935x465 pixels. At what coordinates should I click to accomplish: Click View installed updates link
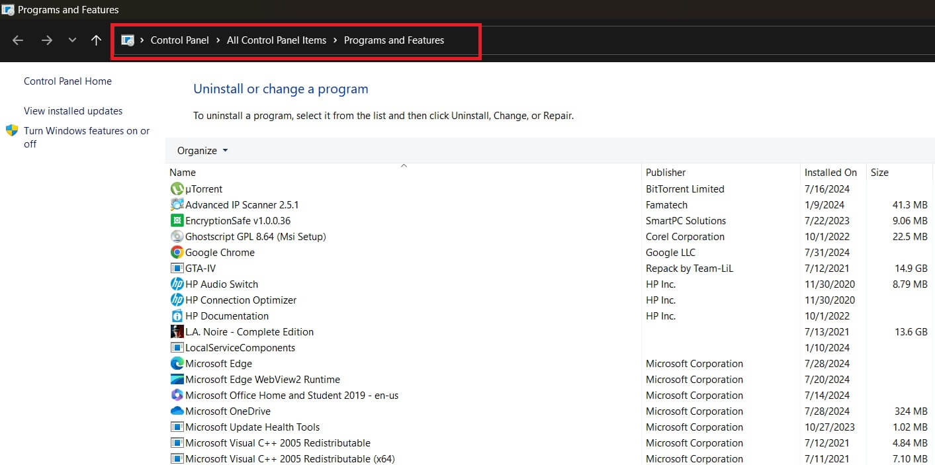click(x=73, y=111)
